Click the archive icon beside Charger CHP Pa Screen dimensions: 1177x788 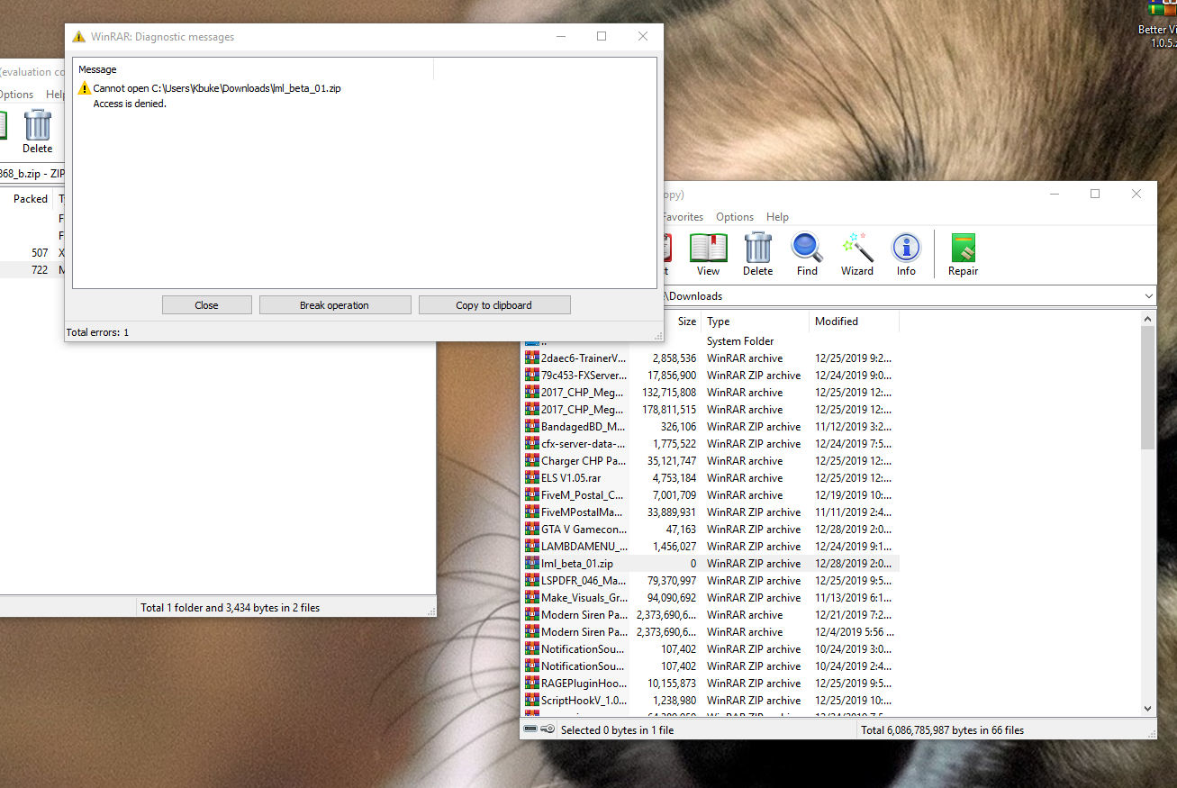[531, 461]
